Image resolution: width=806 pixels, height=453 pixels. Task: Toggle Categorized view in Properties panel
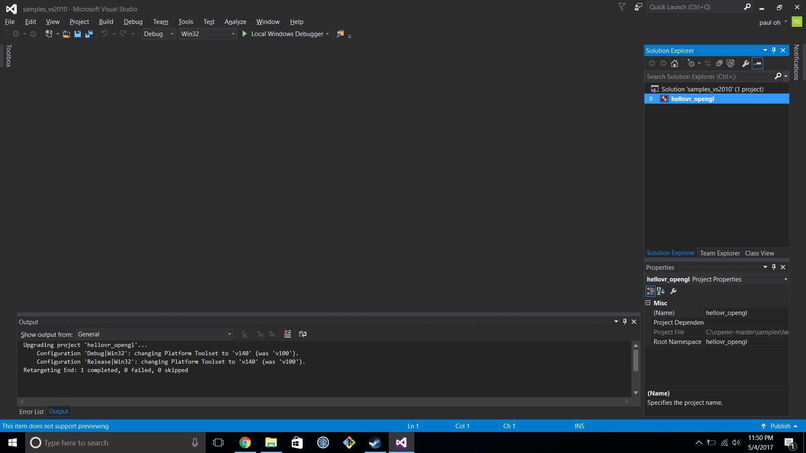[x=651, y=291]
